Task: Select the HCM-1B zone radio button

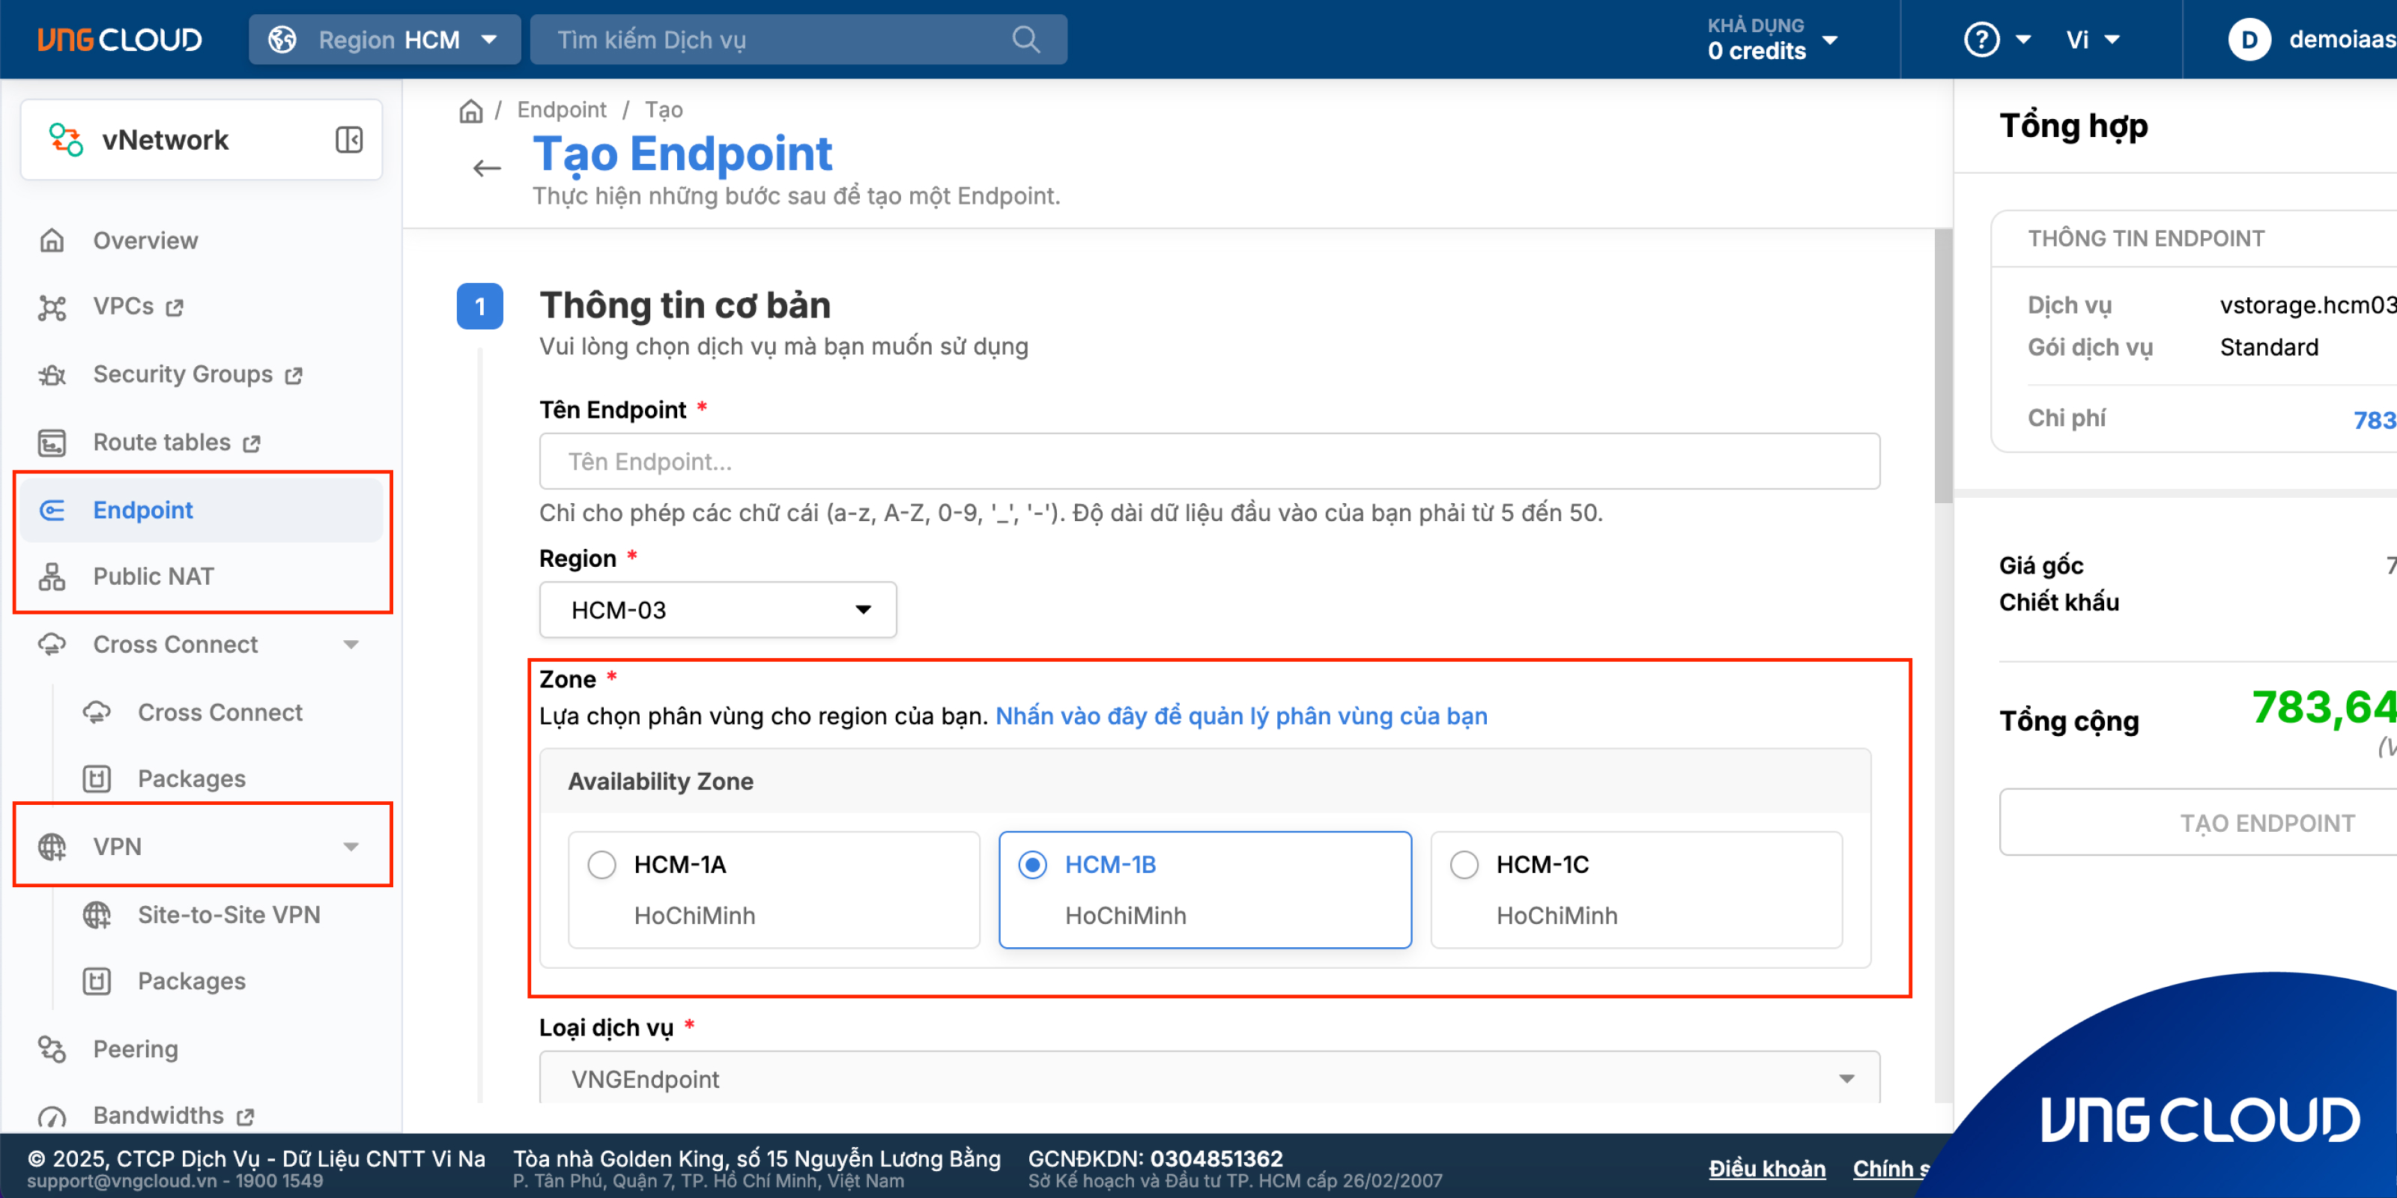Action: [1033, 865]
